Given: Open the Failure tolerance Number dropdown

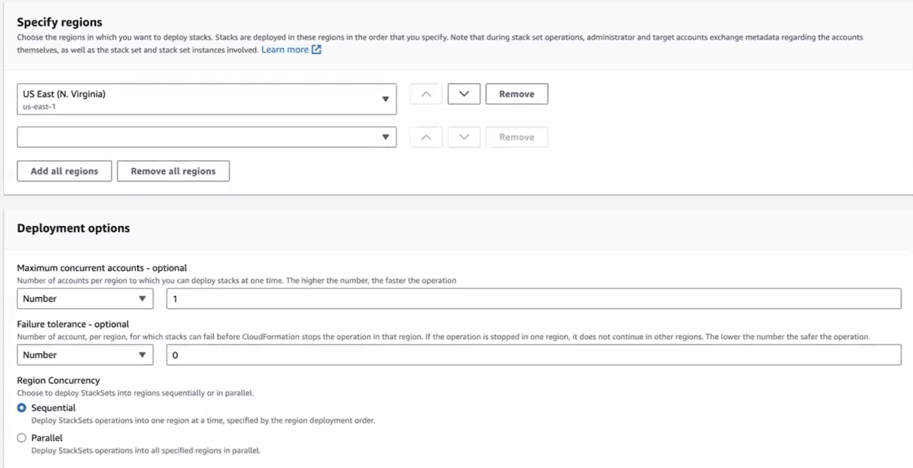Looking at the screenshot, I should [x=85, y=355].
